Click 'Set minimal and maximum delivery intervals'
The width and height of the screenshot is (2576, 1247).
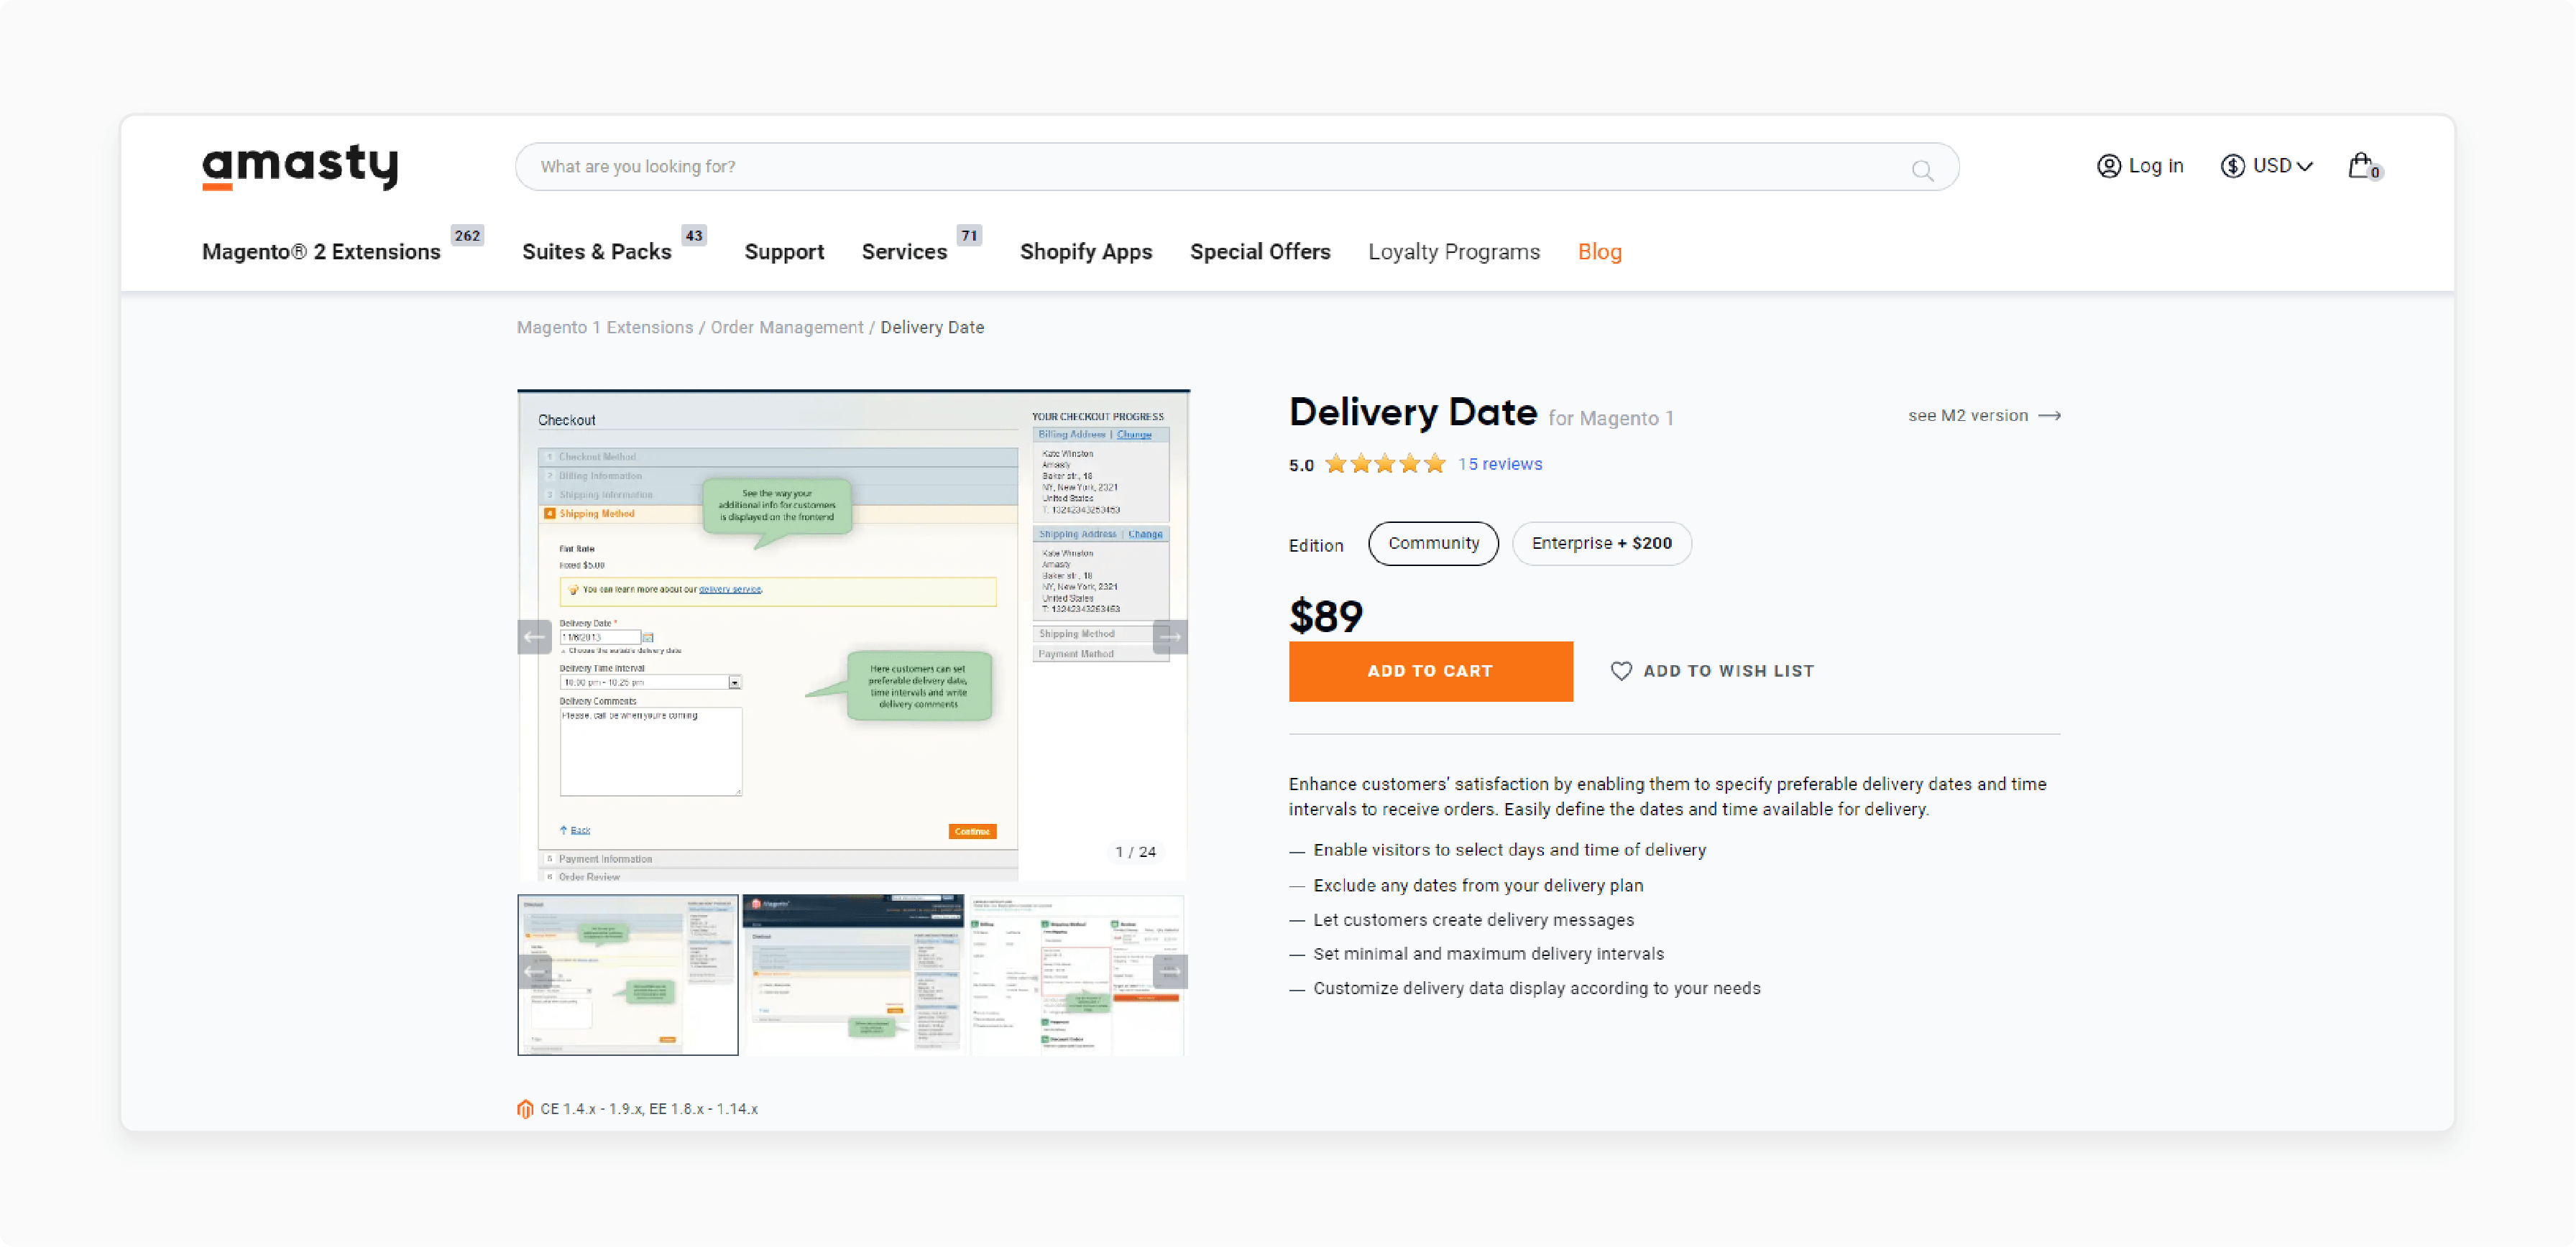[x=1488, y=954]
